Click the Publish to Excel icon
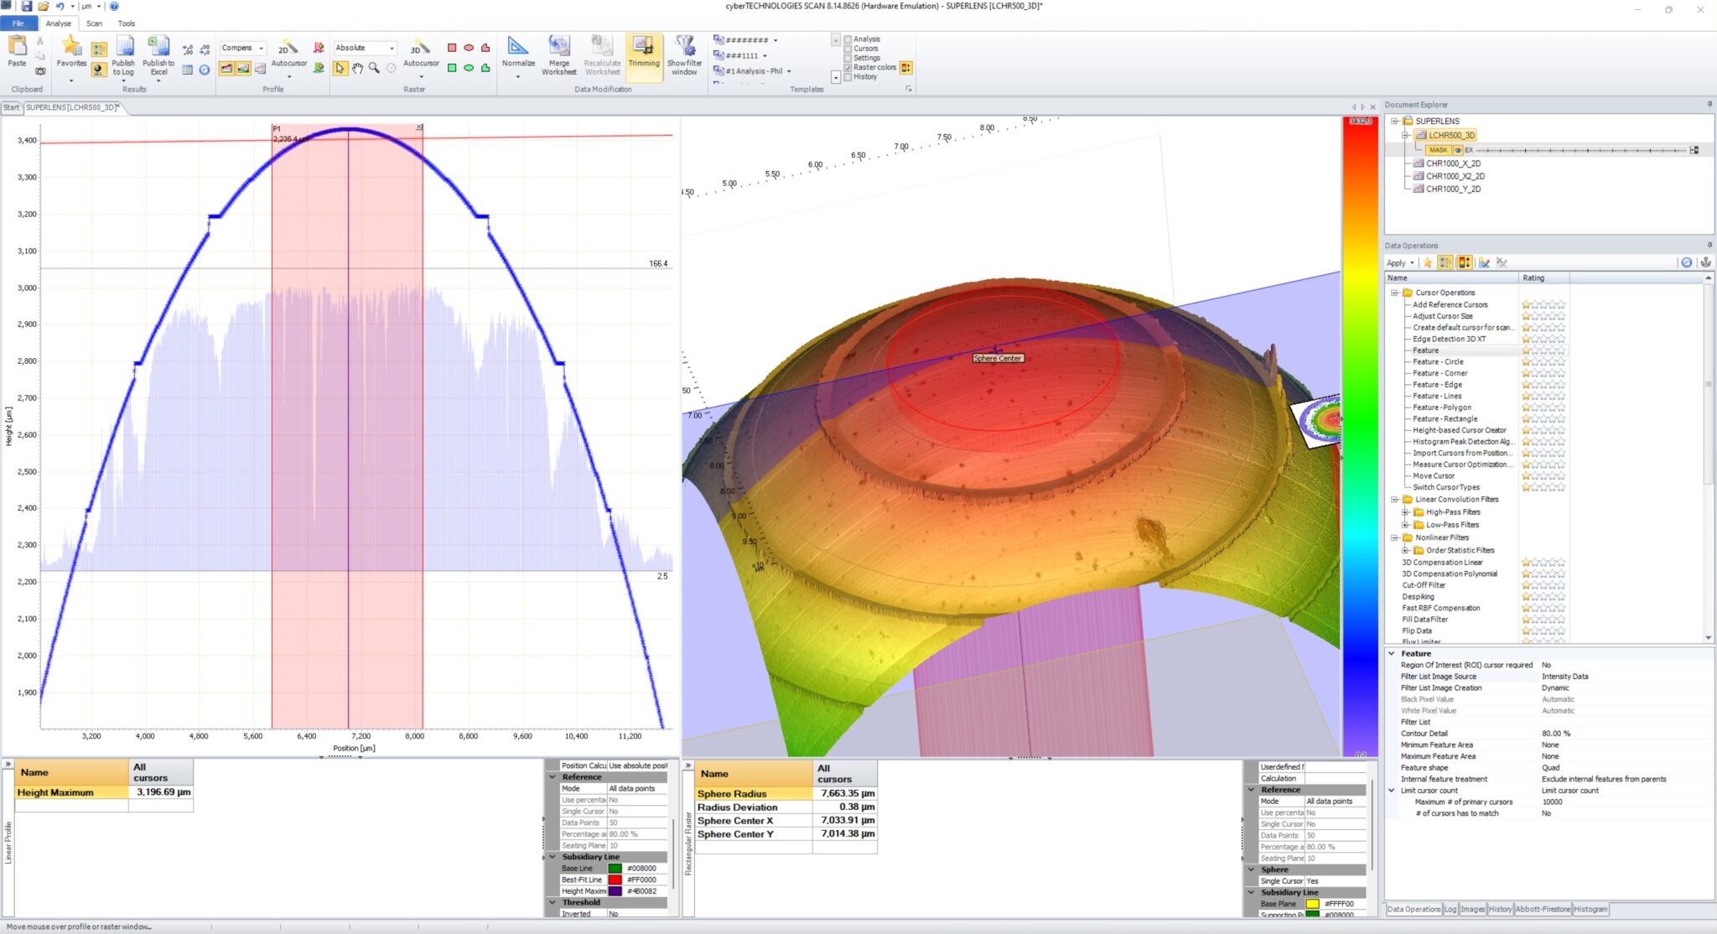Screen dimensions: 1717x934 coord(158,48)
